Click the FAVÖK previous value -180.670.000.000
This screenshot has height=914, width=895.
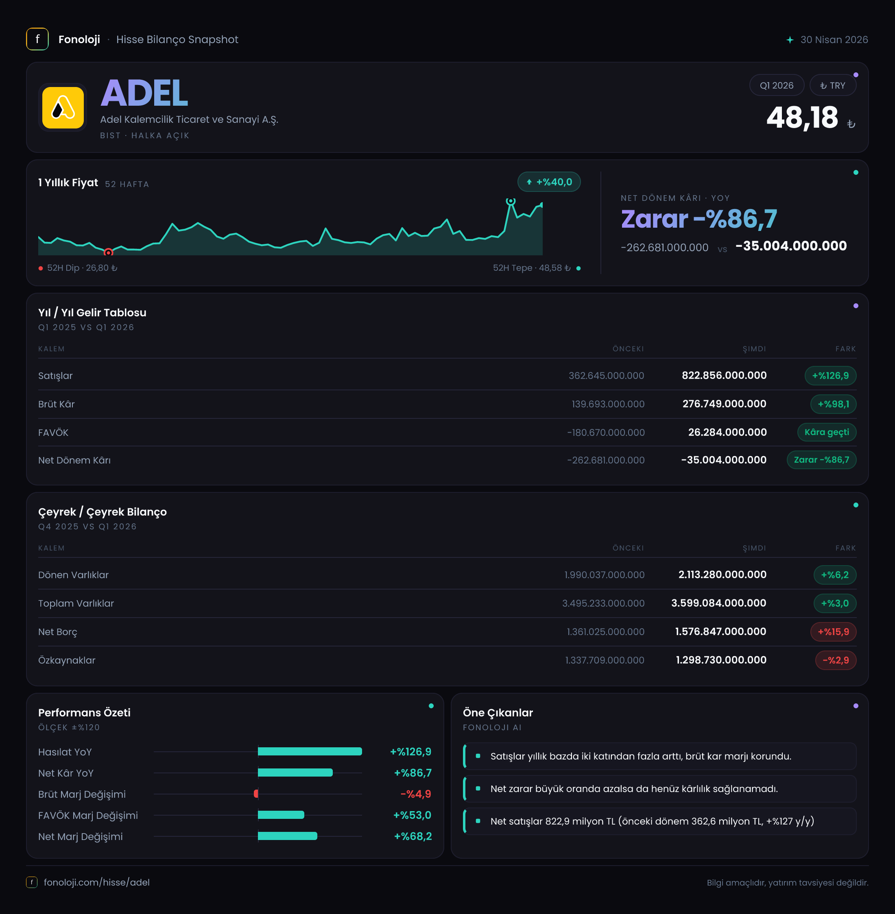[606, 433]
